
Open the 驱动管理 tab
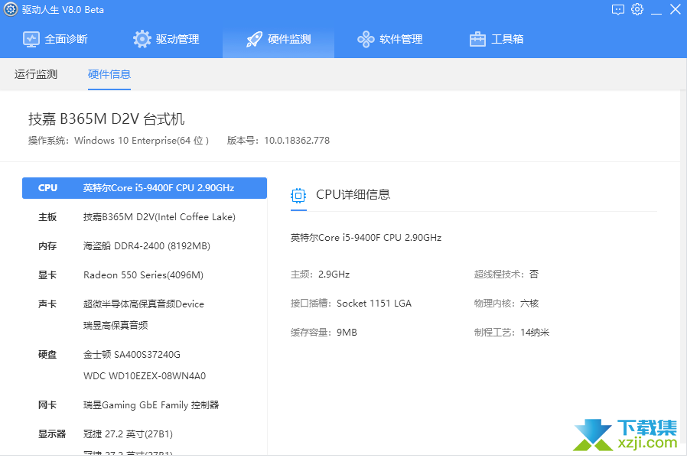167,40
